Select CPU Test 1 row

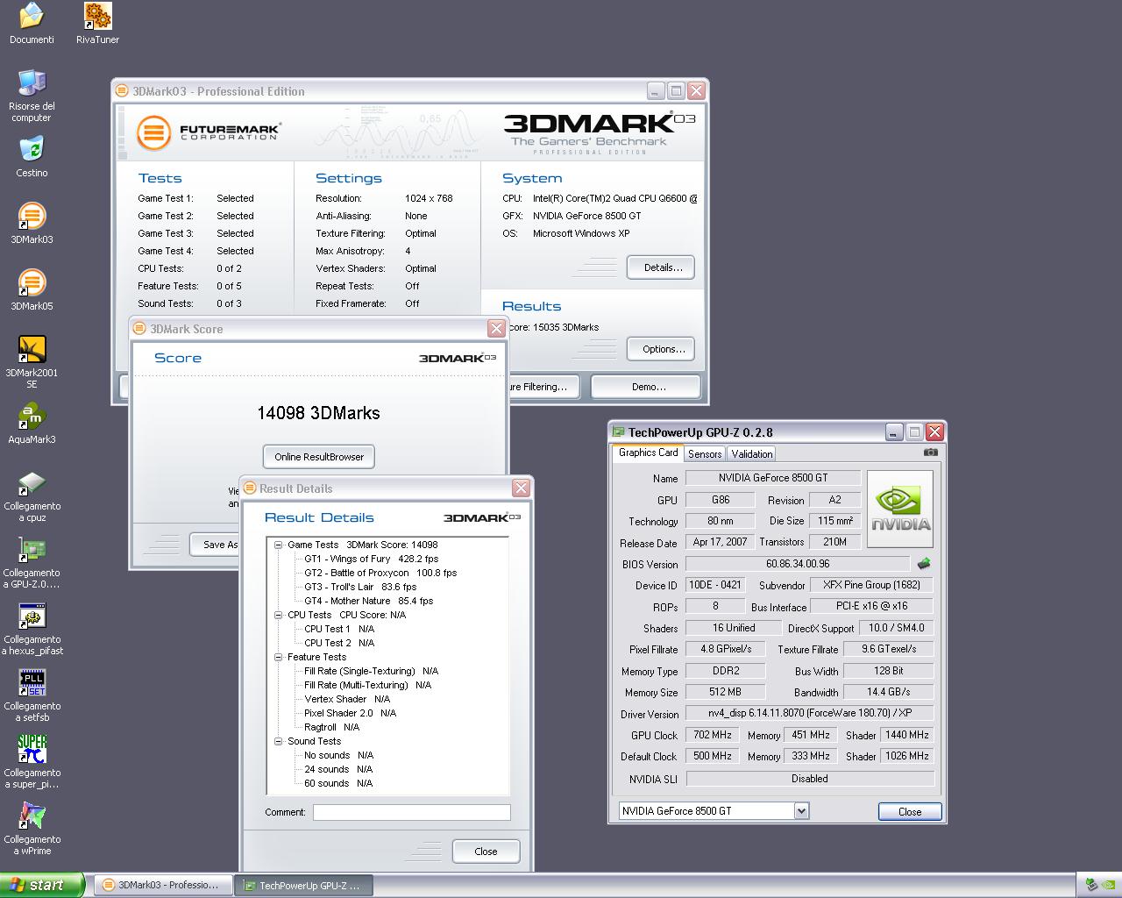(x=339, y=629)
